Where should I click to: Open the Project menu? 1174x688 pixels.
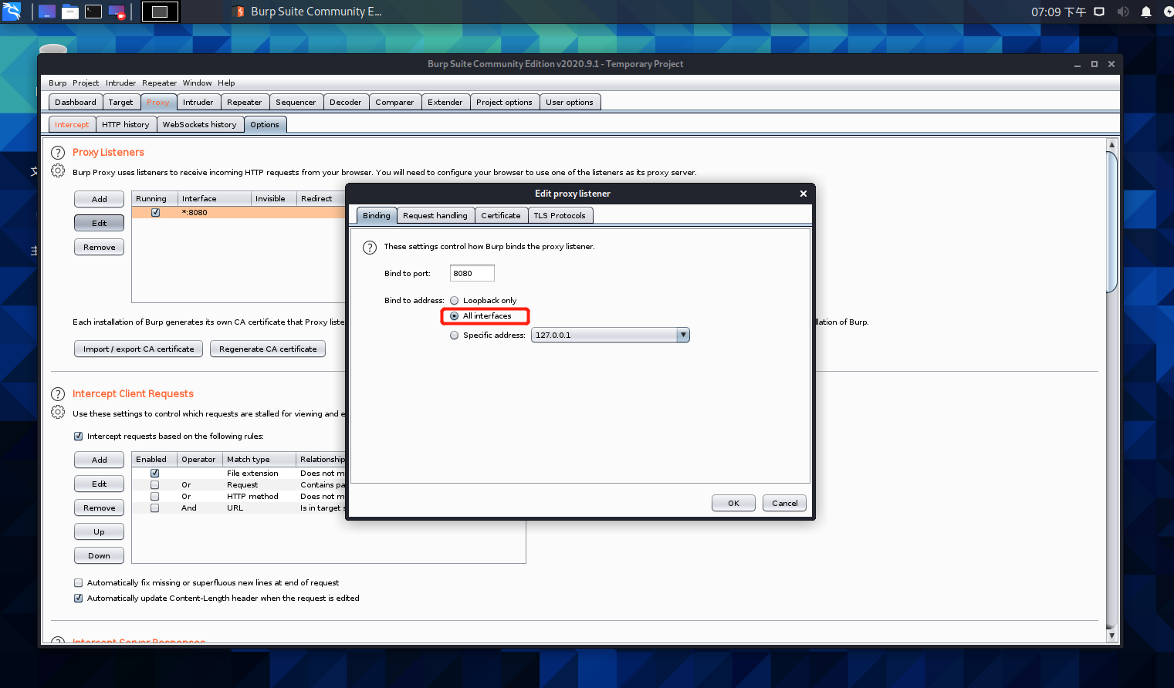pos(86,83)
